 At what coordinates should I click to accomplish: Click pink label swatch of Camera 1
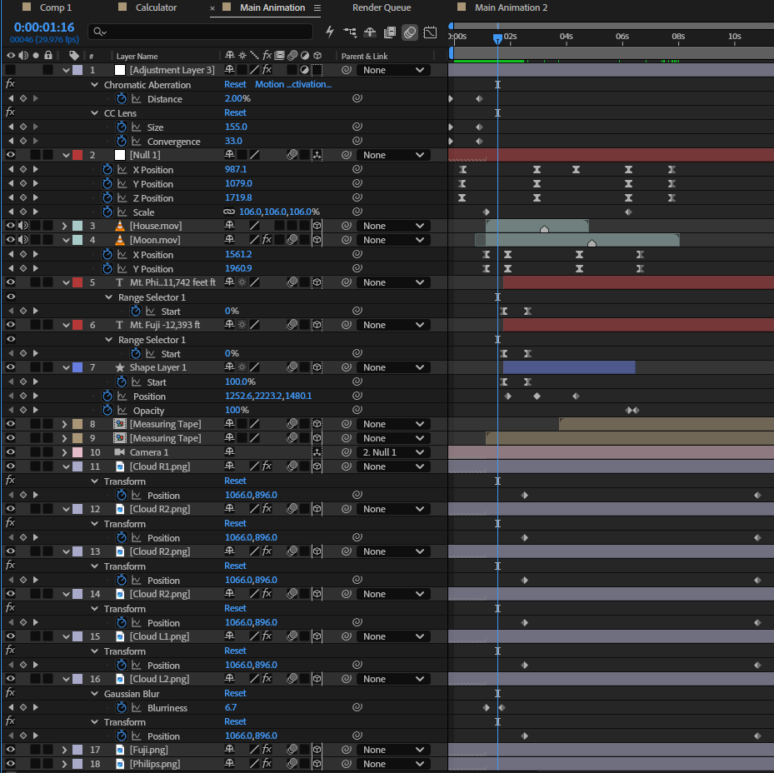pos(77,452)
